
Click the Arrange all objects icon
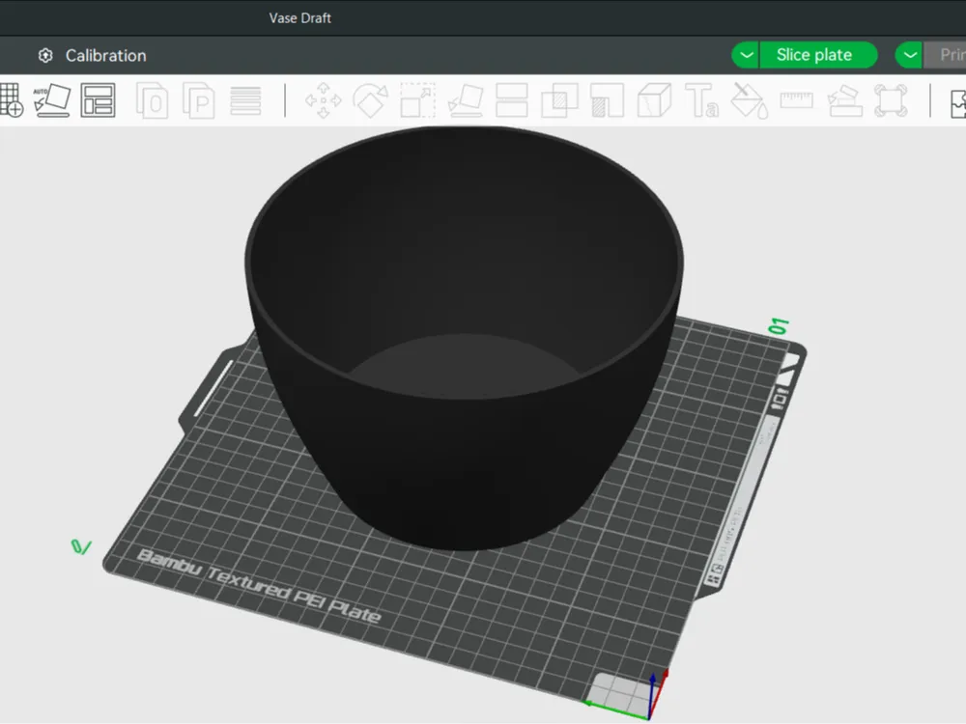click(98, 99)
